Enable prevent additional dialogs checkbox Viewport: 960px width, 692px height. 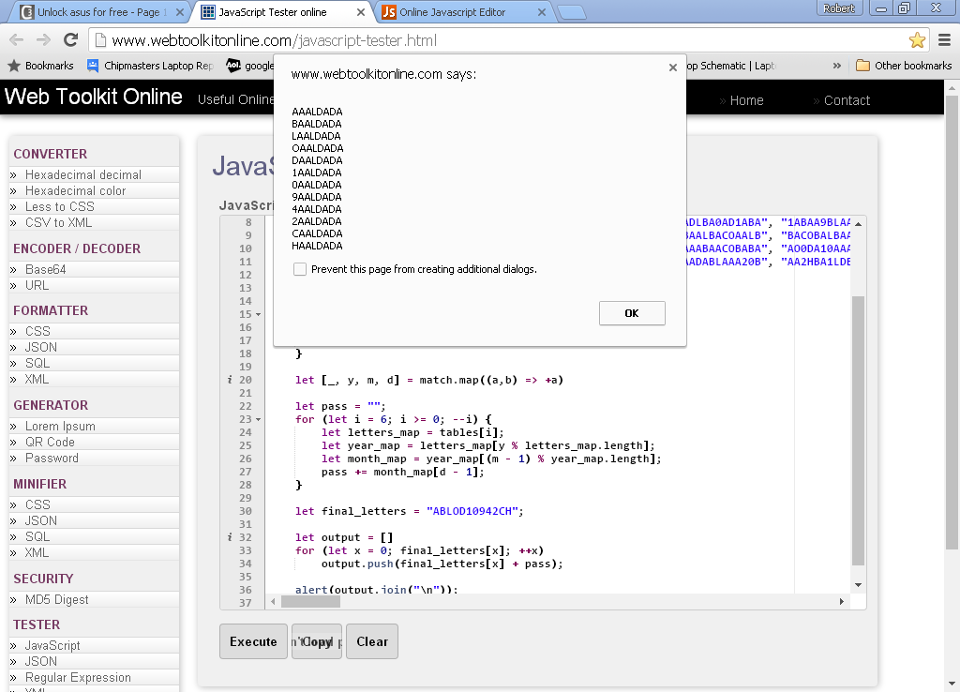click(300, 269)
